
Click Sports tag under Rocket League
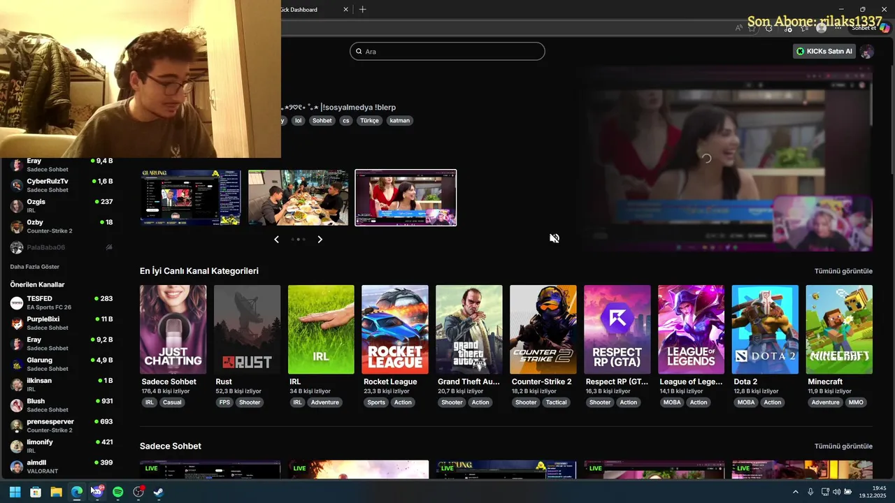376,402
